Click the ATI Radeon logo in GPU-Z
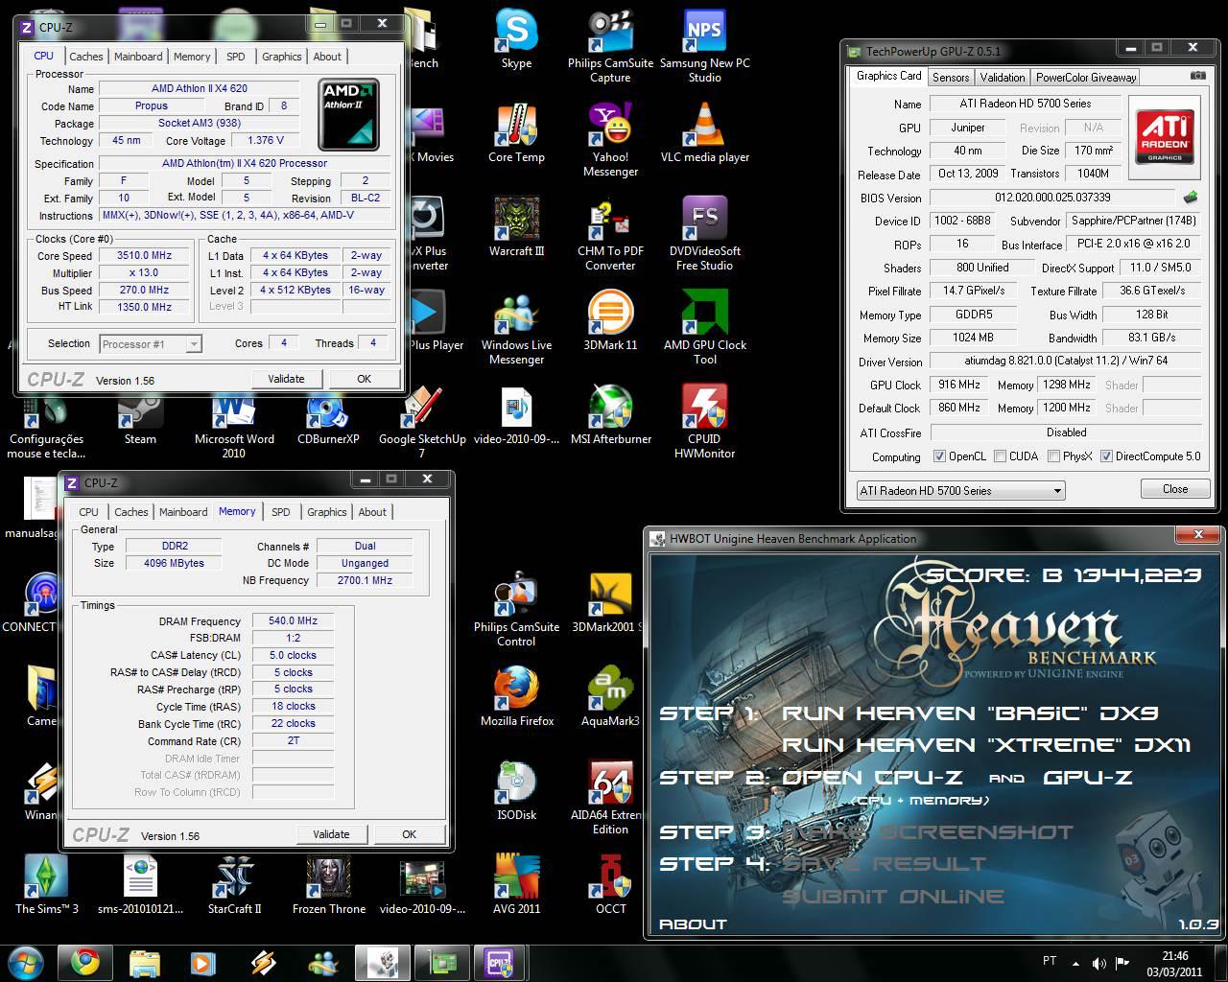Screen dimensions: 1228x982 point(1165,137)
